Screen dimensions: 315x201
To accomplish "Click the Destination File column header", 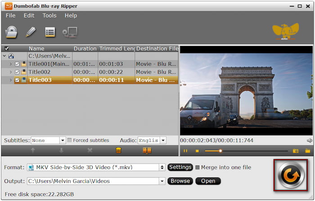I will coord(157,49).
